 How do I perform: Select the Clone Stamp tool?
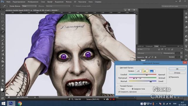click(x=3, y=43)
